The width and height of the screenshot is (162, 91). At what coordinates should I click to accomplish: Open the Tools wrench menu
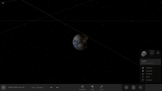102,88
